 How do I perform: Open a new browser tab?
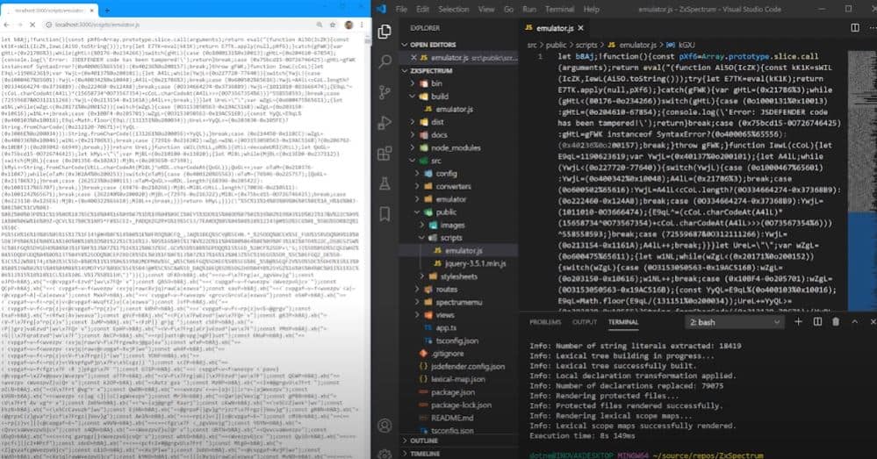coord(107,10)
